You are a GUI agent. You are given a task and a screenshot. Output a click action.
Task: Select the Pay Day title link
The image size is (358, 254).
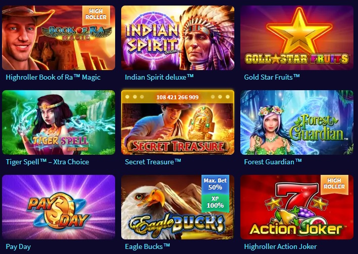(18, 246)
